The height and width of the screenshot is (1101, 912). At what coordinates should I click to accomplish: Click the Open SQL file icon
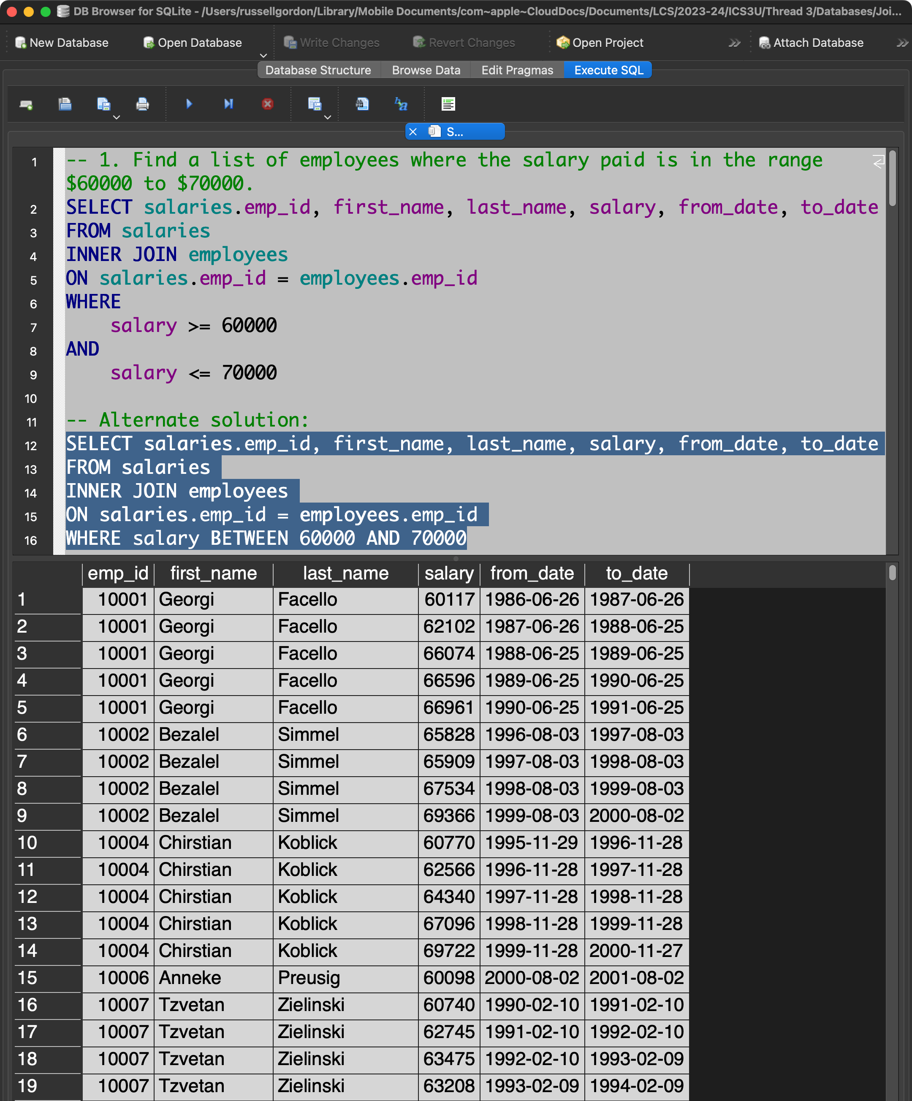[x=65, y=104]
